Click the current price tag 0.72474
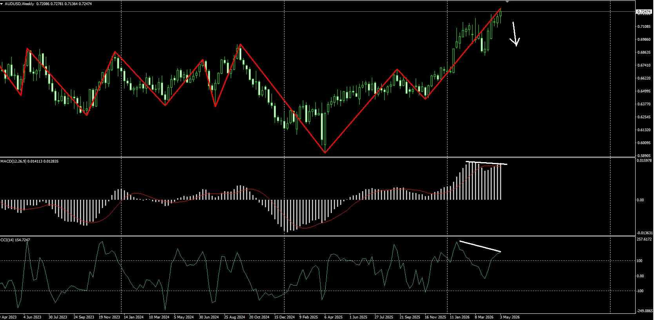This screenshot has width=654, height=320. click(643, 12)
